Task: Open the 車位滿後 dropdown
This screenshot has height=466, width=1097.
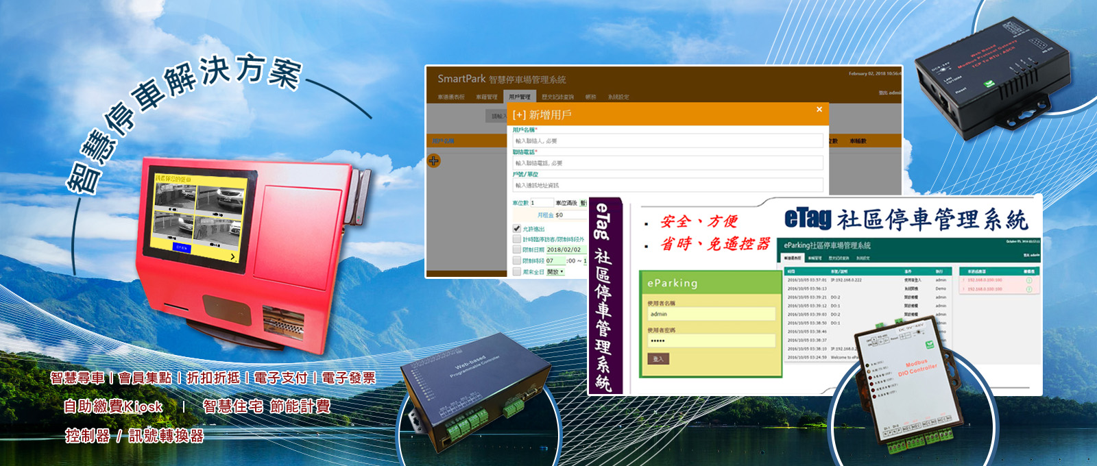Action: (583, 203)
